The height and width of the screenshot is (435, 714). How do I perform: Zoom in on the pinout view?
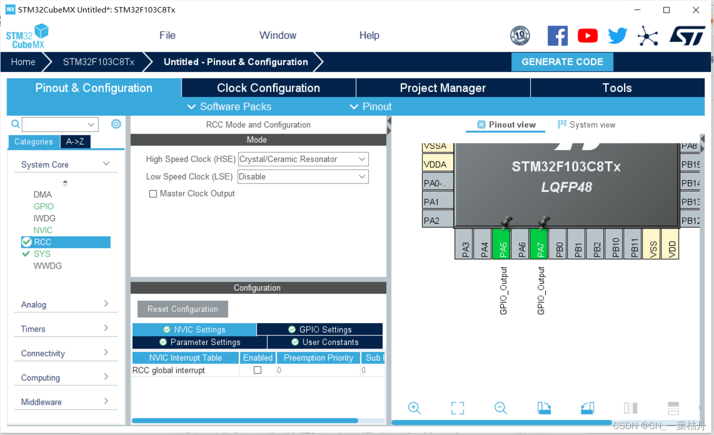pos(414,408)
